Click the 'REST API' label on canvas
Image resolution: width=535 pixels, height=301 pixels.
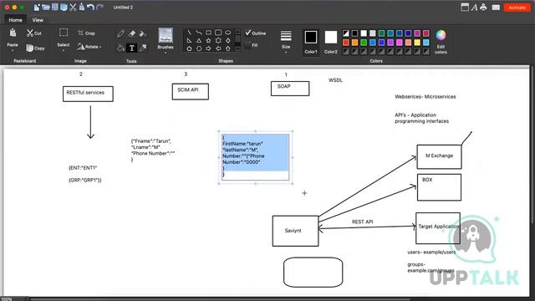tap(362, 222)
